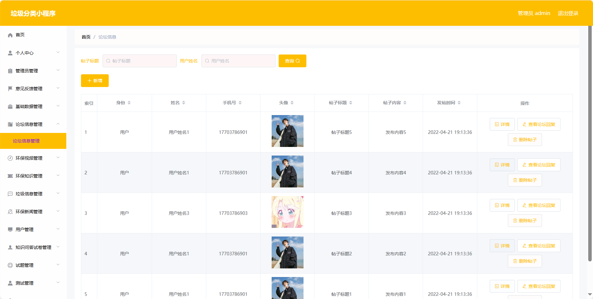Click 查看论坛回复 for 帖子标题2
The height and width of the screenshot is (299, 593).
(539, 246)
